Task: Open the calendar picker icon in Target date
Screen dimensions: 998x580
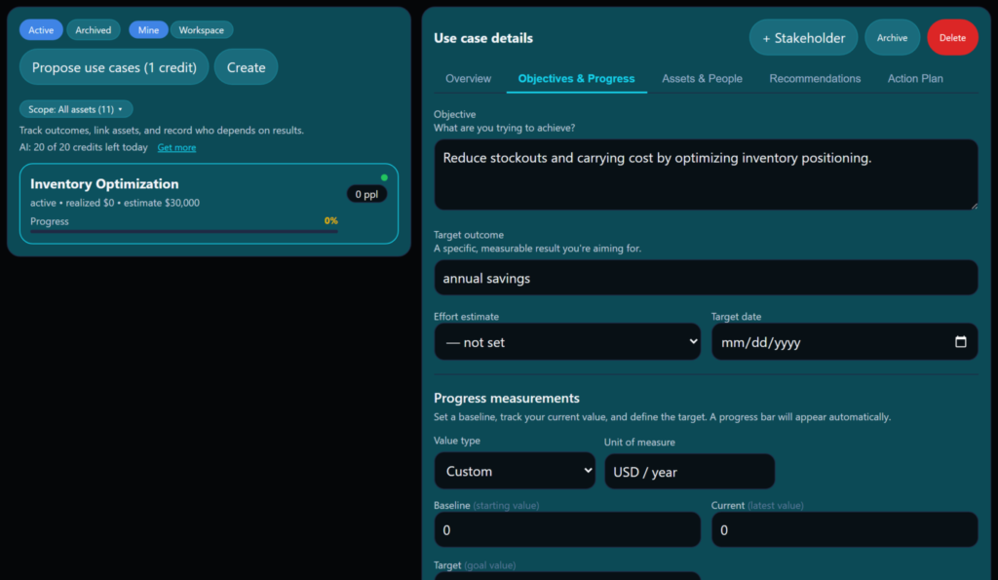Action: (x=960, y=342)
